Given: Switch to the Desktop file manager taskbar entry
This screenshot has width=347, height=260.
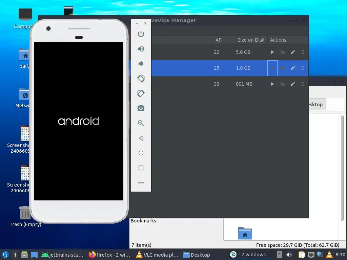Looking at the screenshot, I should (x=197, y=255).
